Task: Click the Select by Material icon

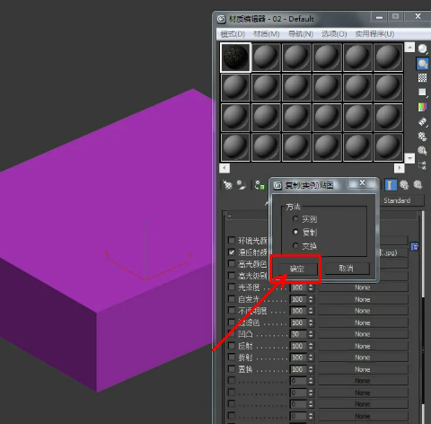Action: pos(422,150)
